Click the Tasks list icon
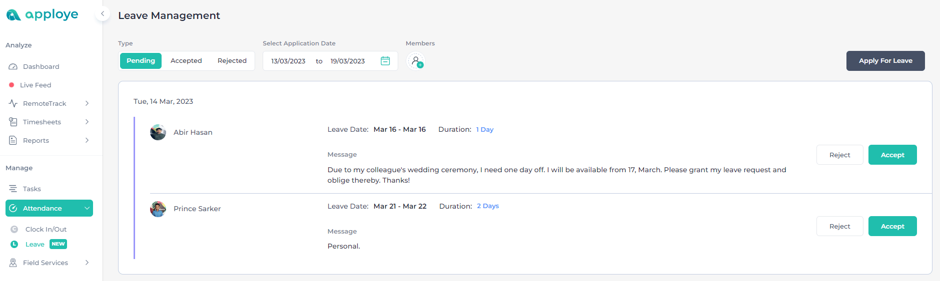 tap(13, 189)
